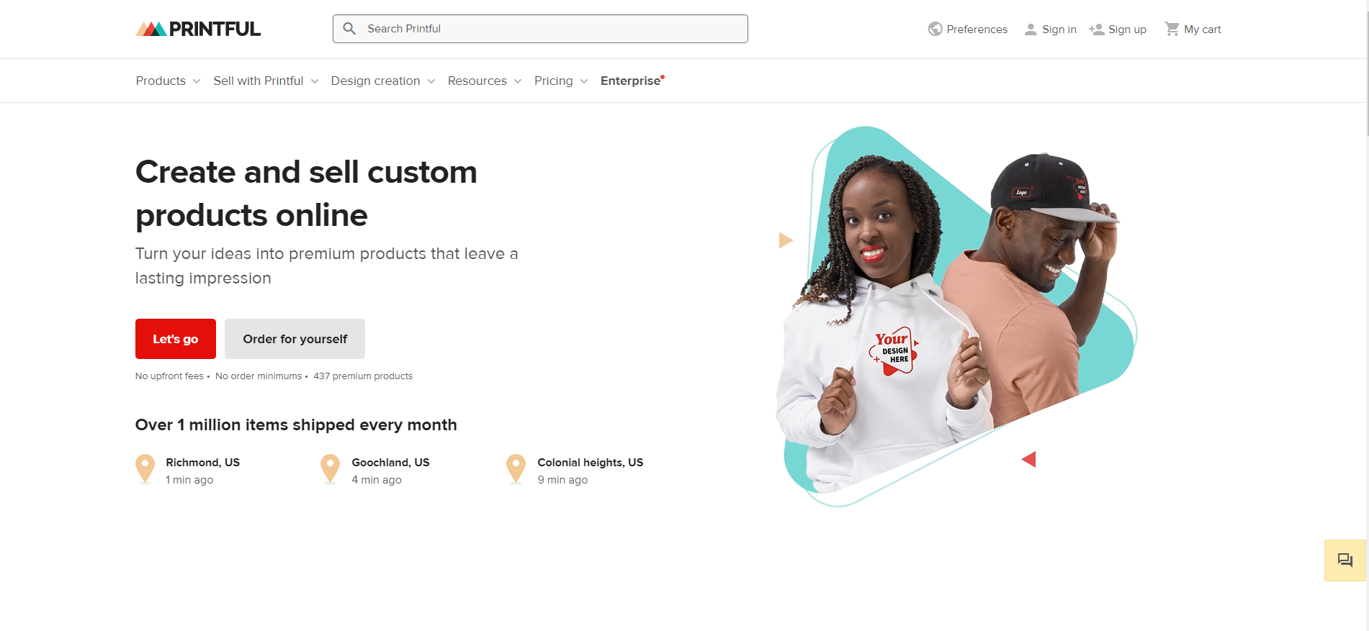Click the Goochland location pin icon
Viewport: 1369px width, 631px height.
tap(330, 469)
